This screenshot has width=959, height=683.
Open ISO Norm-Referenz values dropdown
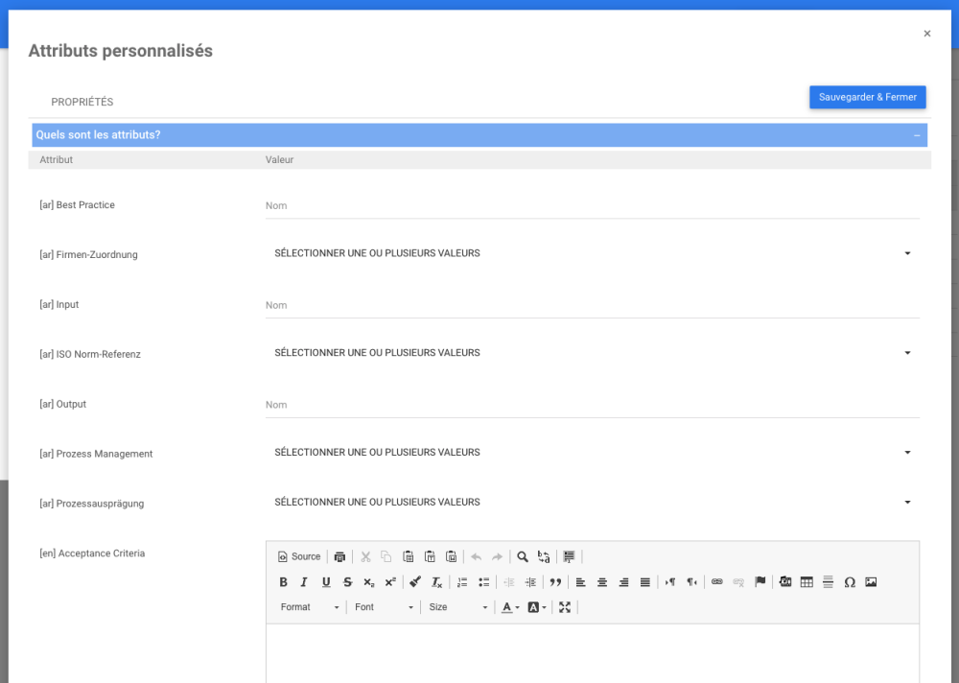pyautogui.click(x=592, y=353)
